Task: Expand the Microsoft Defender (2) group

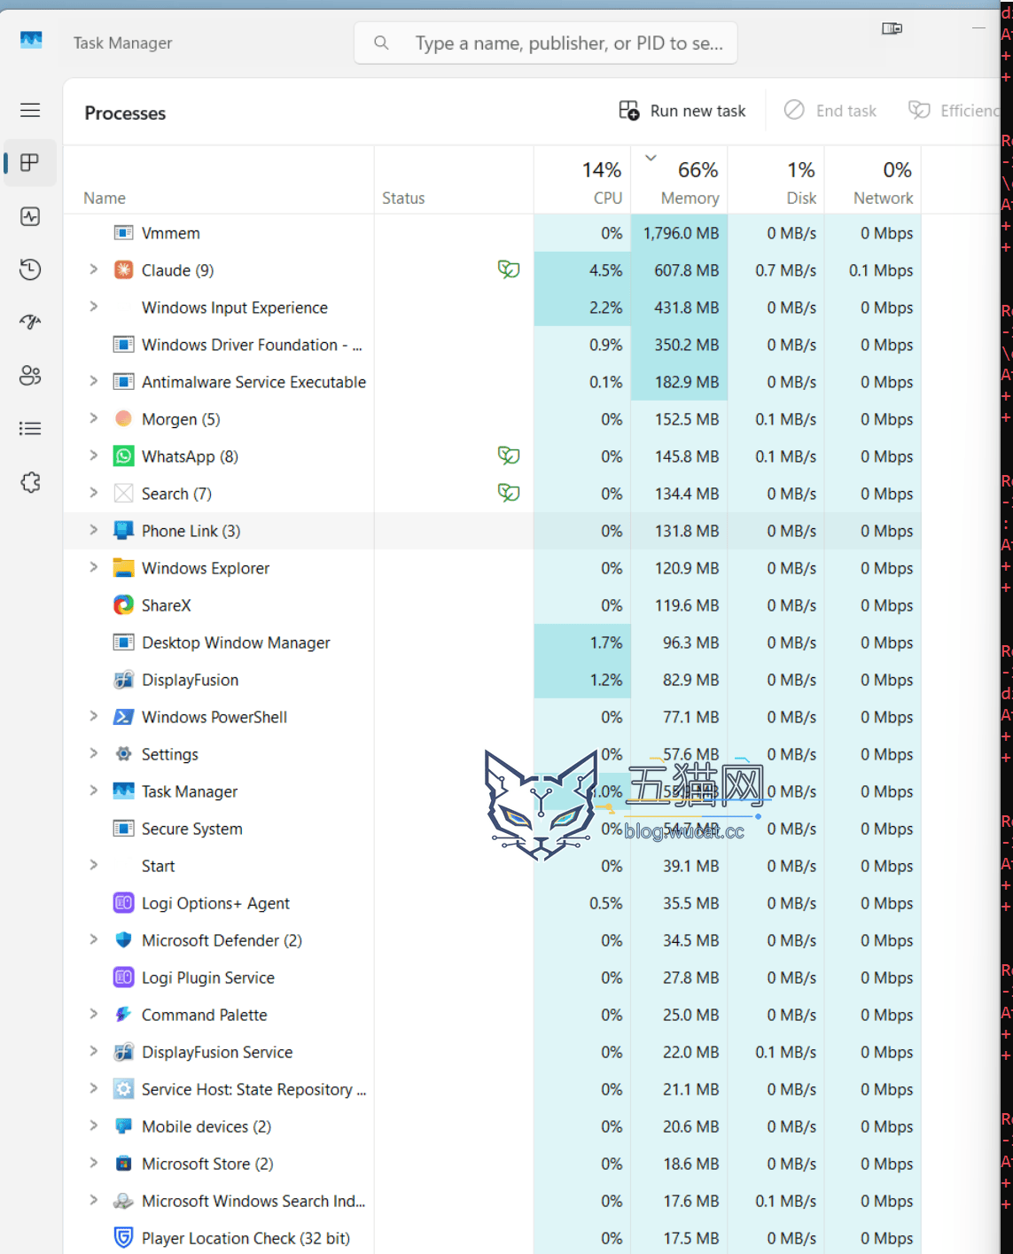Action: [x=93, y=939]
